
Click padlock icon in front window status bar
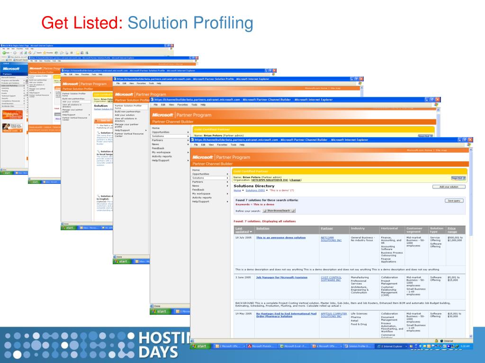tap(436, 341)
